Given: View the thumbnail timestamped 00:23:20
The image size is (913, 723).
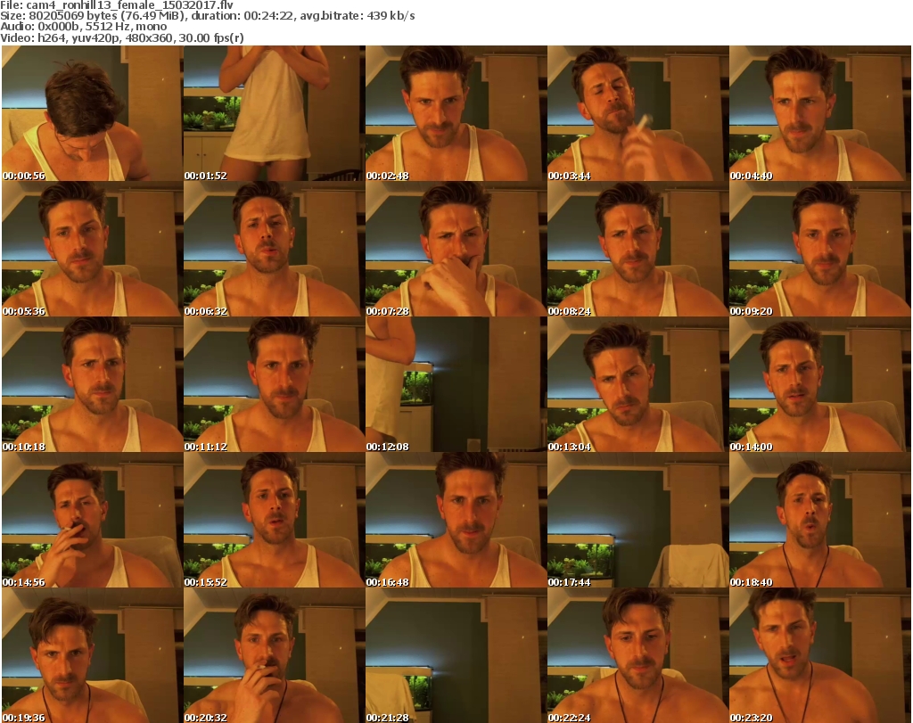Looking at the screenshot, I should coord(820,655).
